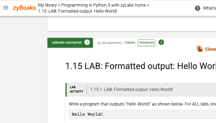Go to Programming in Python 3 home breadcrumb
Screen dimensions: 216x123
click(104, 5)
